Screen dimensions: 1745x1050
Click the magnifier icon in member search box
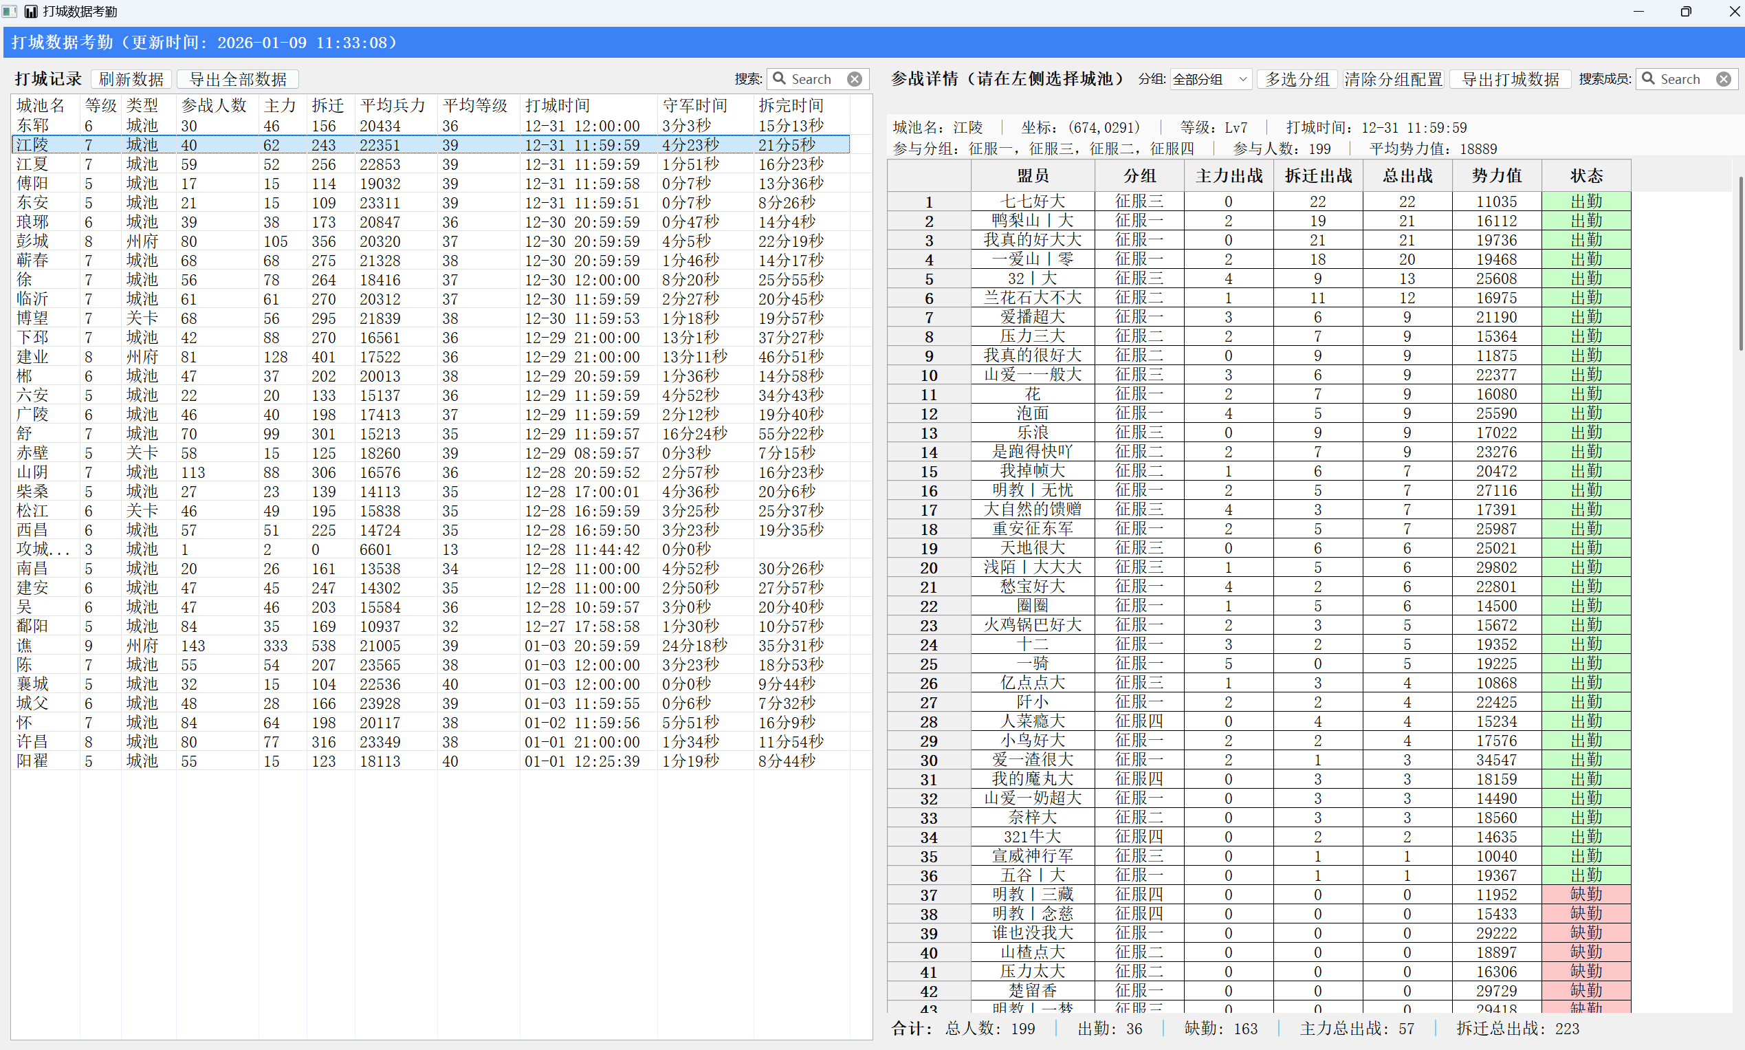[x=1649, y=78]
